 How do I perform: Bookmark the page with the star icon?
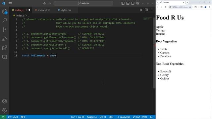pyautogui.click(x=190, y=7)
